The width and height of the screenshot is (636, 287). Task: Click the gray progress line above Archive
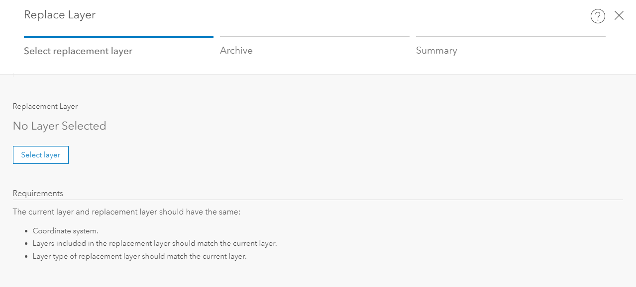point(315,37)
